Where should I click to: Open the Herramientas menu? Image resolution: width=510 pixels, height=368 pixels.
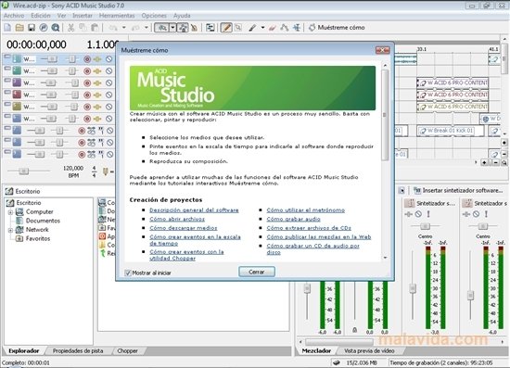(117, 16)
